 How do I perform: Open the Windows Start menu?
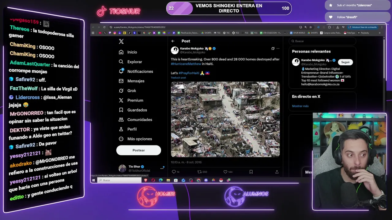tap(93, 180)
